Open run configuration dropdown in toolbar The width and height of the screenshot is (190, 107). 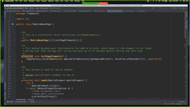[x=158, y=8]
